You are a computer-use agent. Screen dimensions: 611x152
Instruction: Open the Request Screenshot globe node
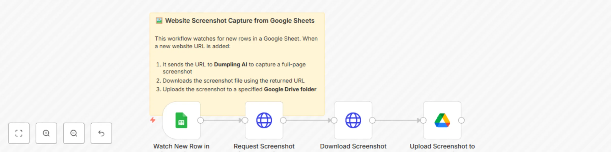[264, 121]
